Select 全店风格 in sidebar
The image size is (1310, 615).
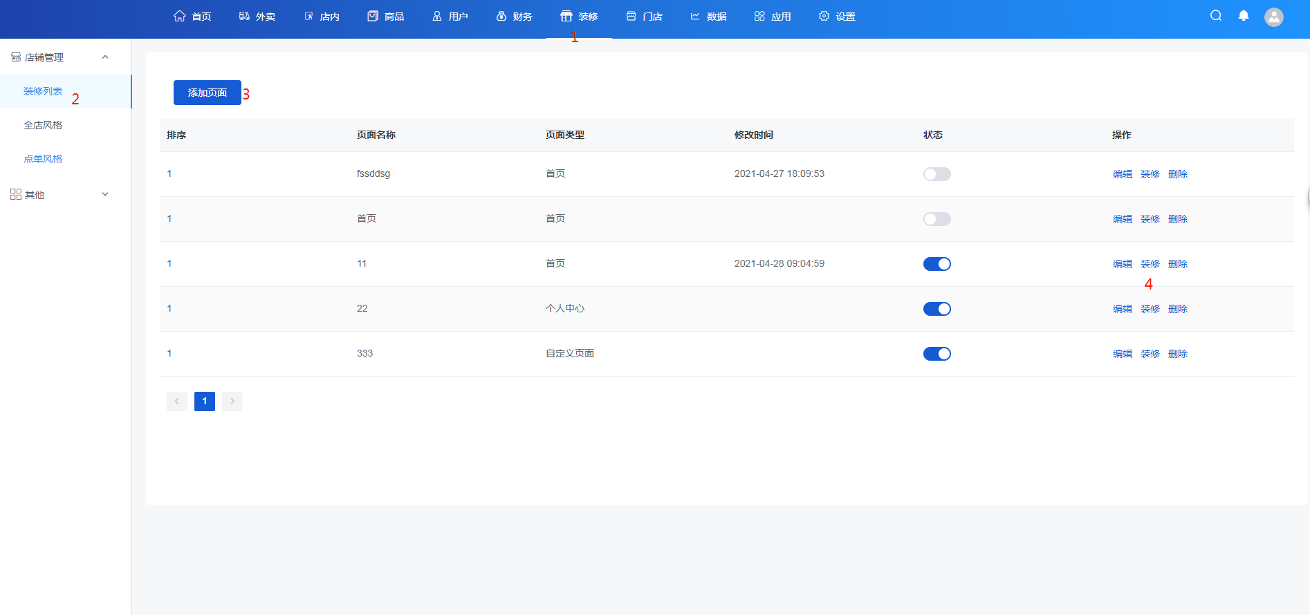point(66,125)
